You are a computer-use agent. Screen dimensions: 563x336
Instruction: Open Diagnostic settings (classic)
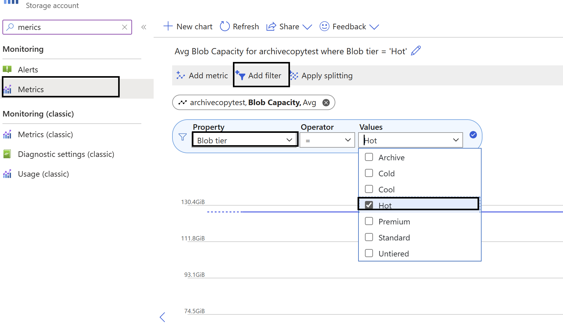[x=66, y=154]
